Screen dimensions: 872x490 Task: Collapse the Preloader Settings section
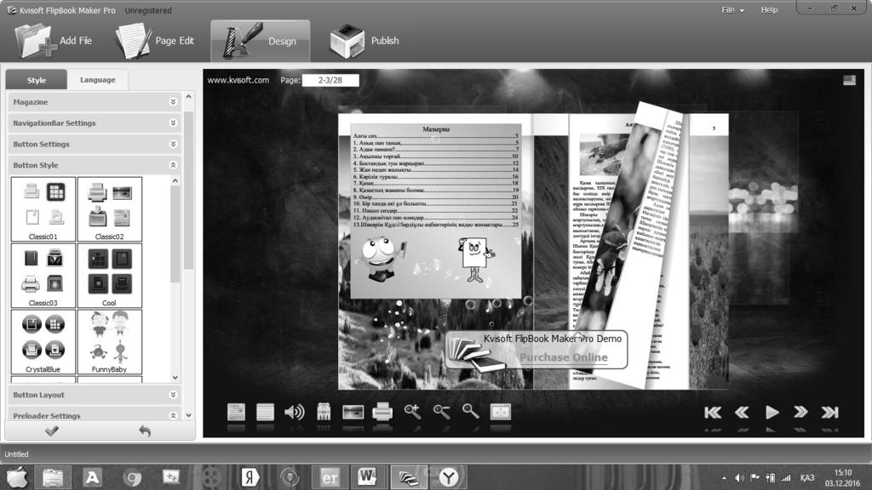[x=95, y=415]
